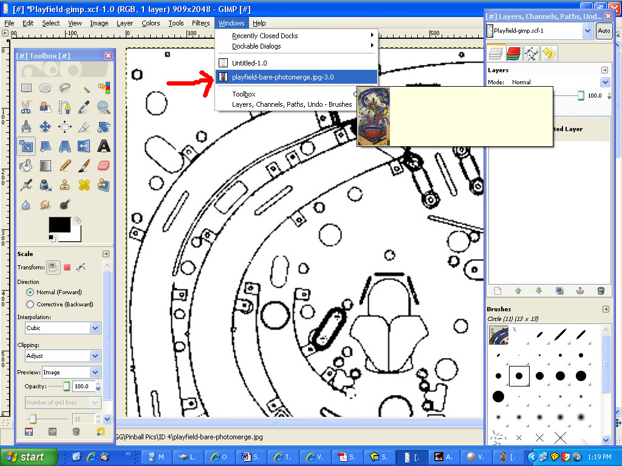Toggle transform target to selection
622x466 pixels.
(x=67, y=267)
